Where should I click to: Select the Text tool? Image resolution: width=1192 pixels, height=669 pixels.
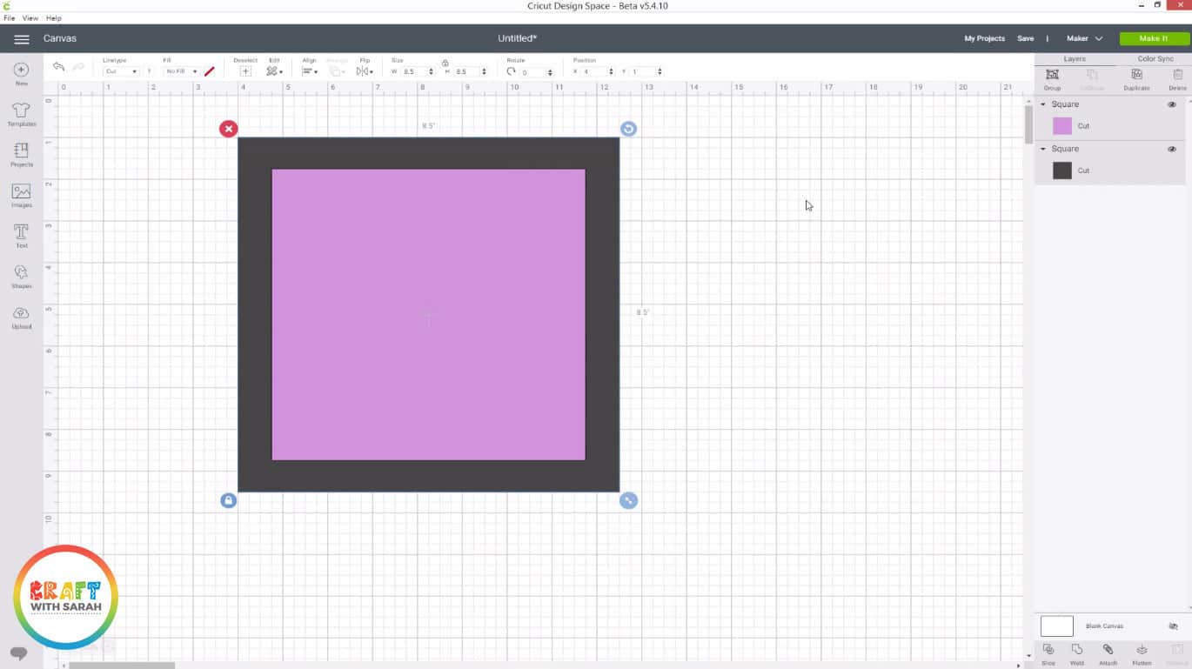(x=21, y=235)
